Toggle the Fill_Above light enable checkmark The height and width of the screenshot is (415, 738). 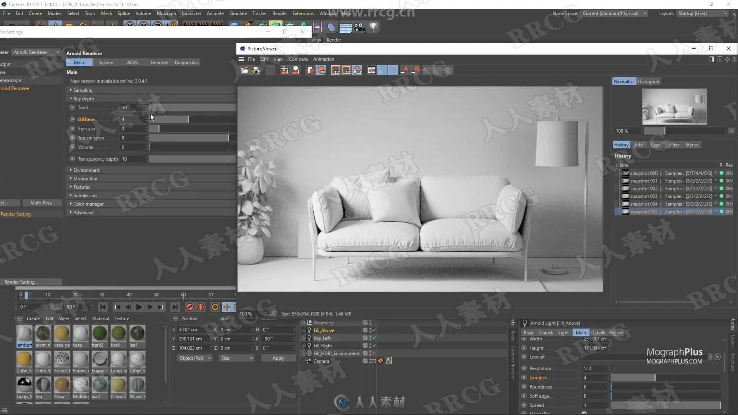[374, 330]
